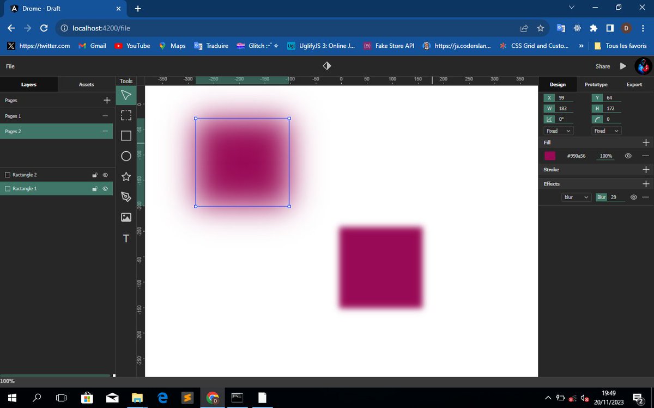Switch to the Prototype tab
This screenshot has width=654, height=408.
point(596,84)
